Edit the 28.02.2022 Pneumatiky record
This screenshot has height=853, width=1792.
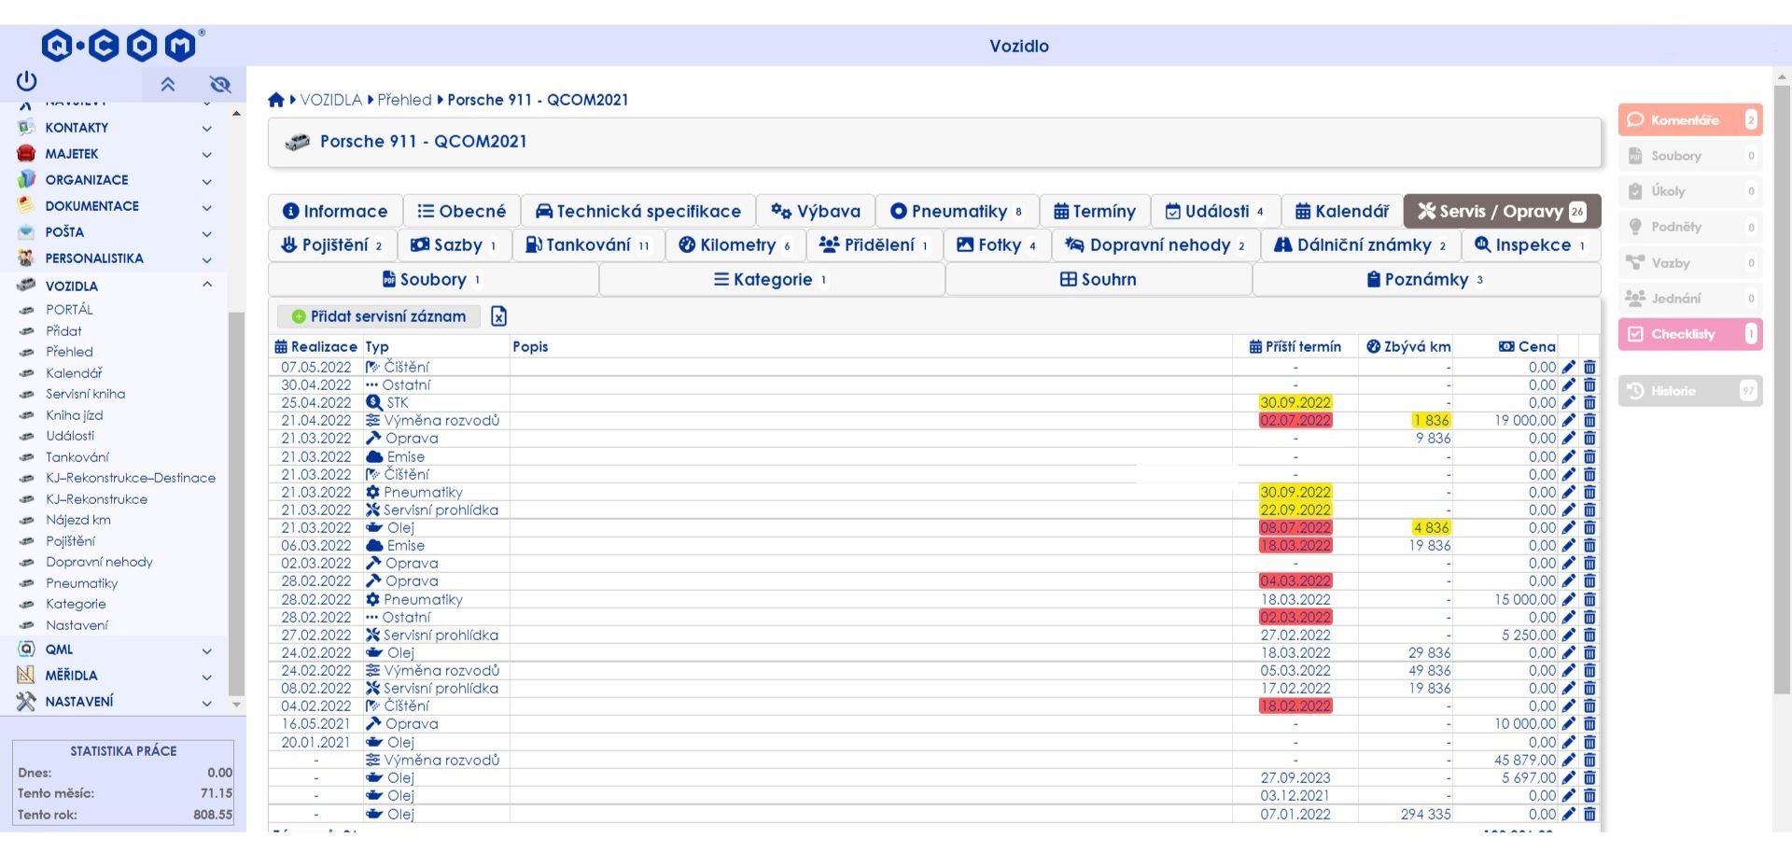coord(1569,600)
